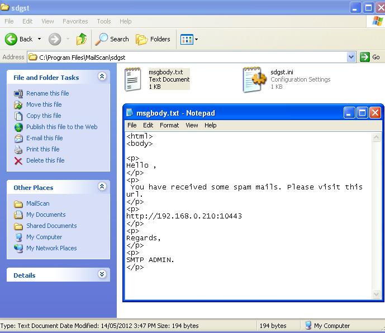
Task: Open the Shared Documents link
Action: coord(51,226)
